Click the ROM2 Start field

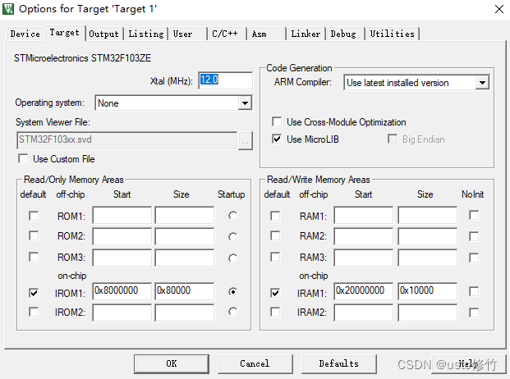coord(122,236)
